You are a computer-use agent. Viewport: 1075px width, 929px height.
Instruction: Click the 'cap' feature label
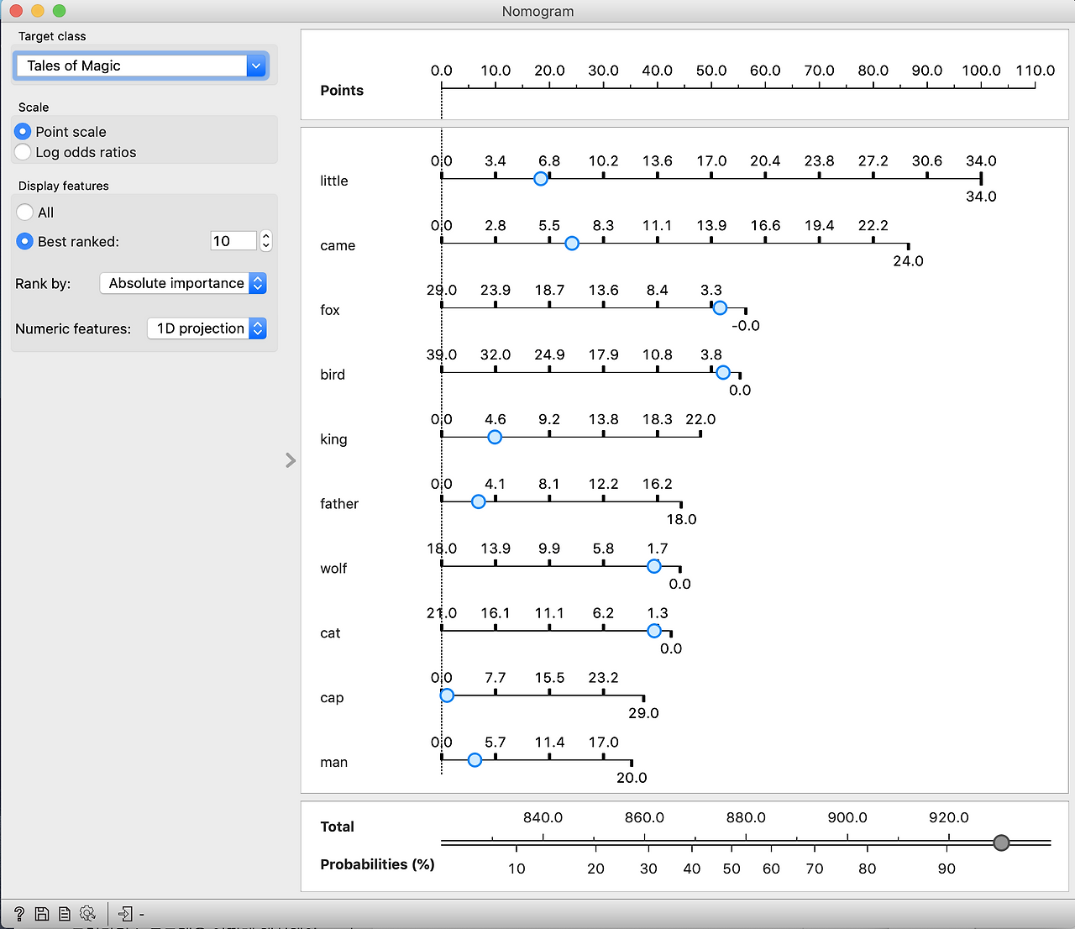pyautogui.click(x=332, y=698)
